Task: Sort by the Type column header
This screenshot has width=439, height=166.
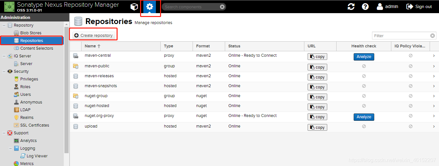Action: click(x=177, y=46)
